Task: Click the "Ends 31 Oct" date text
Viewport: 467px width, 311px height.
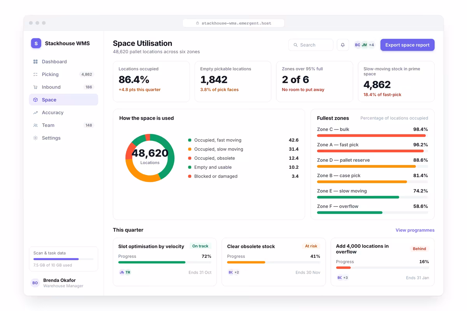Action: 200,273
